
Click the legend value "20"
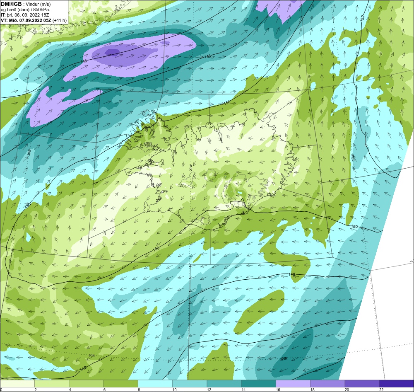tap(347, 390)
